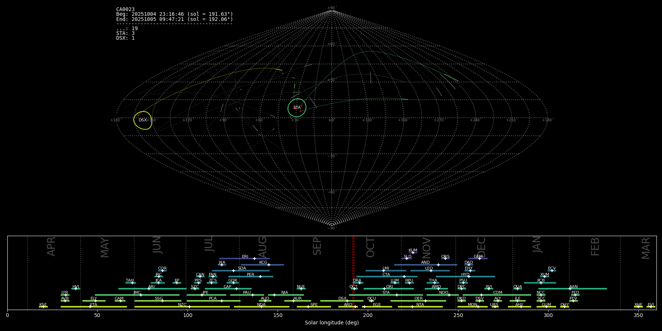Viewport: 662px width, 331px height.
Task: Click the yellow DSX radiant circle on sky map
Action: 143,120
